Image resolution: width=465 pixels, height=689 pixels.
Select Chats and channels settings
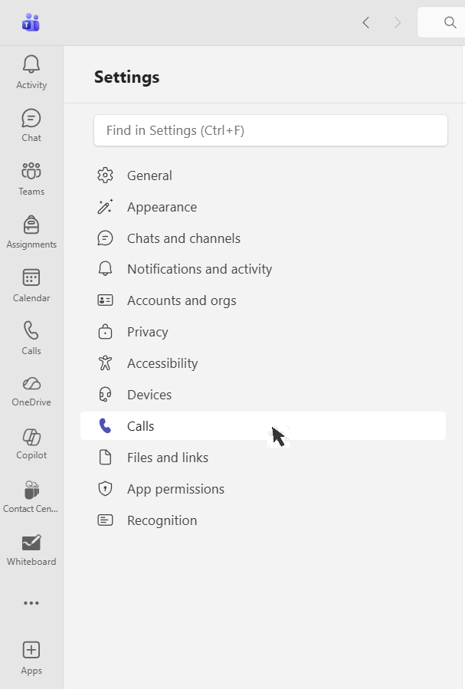pos(263,238)
